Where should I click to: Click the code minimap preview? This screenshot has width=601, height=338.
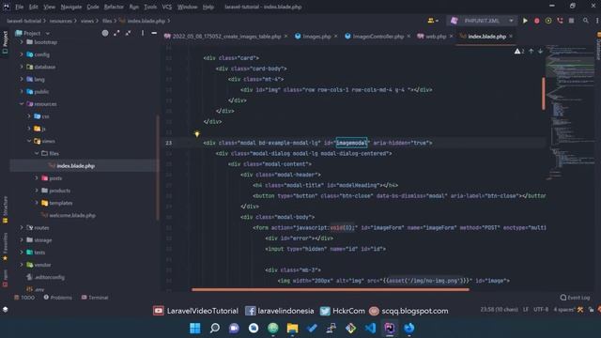(570, 112)
